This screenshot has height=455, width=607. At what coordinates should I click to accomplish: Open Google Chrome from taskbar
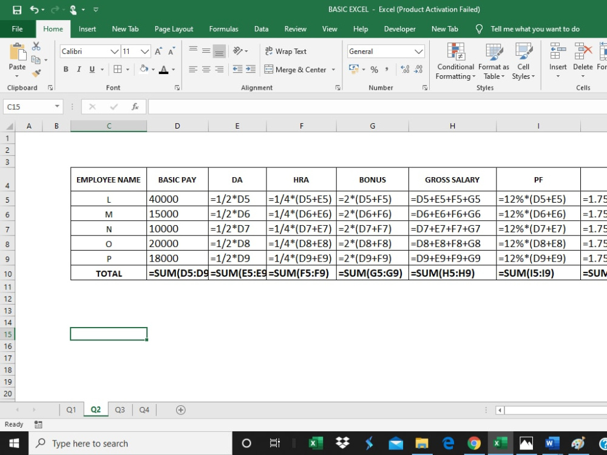click(474, 443)
